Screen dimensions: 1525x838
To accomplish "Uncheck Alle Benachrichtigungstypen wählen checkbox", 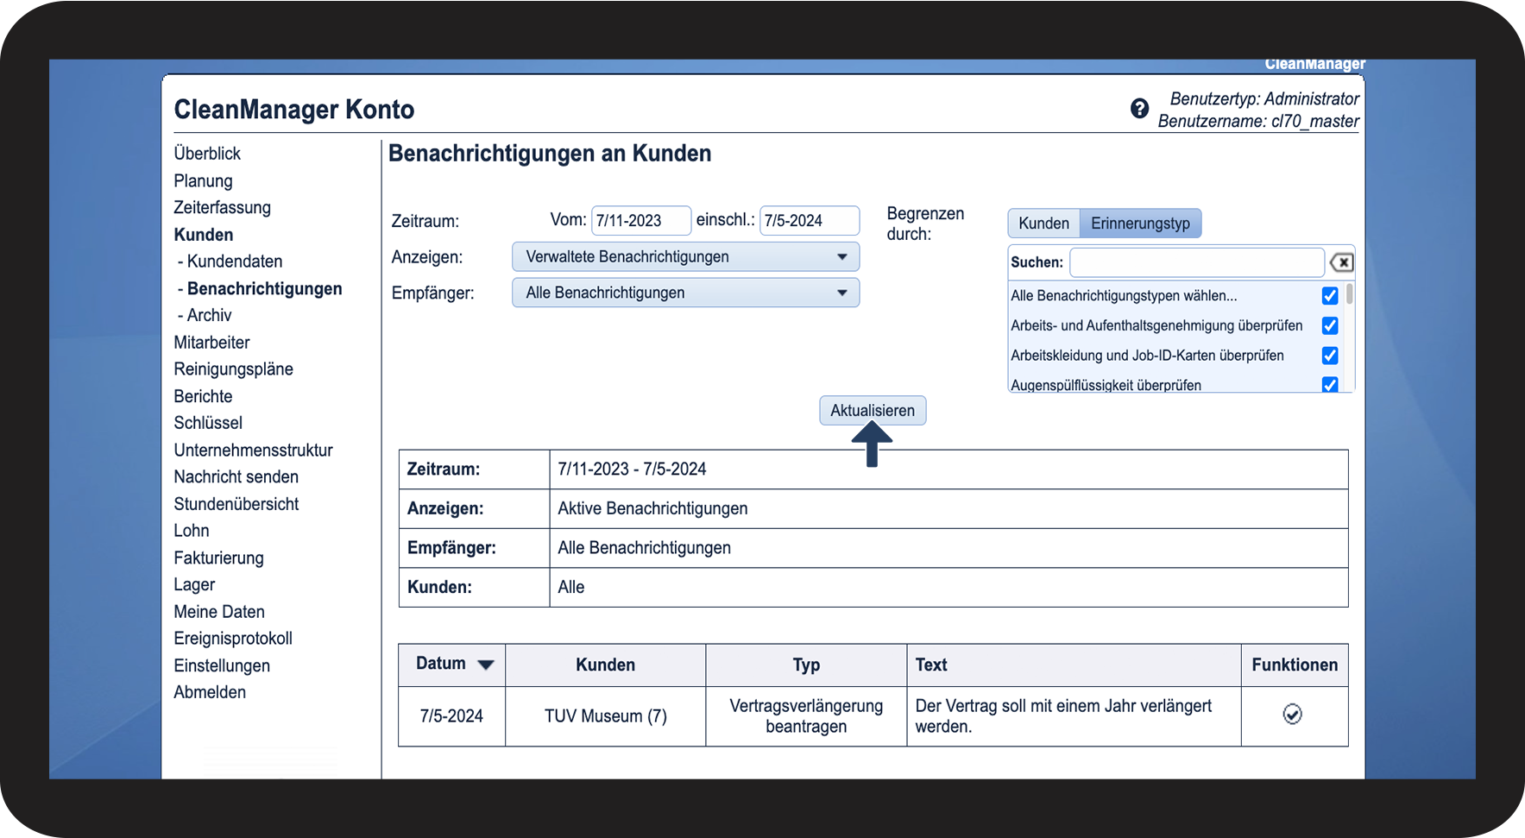I will pos(1329,296).
